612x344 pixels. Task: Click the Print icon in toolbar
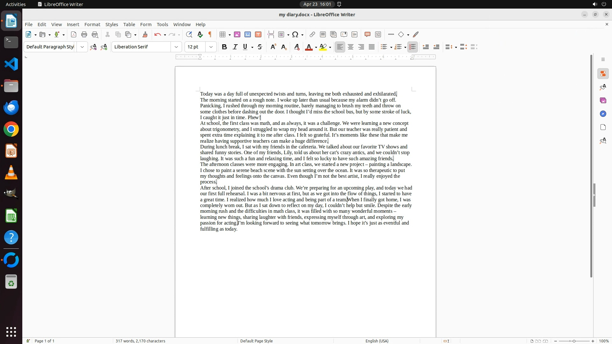(84, 34)
